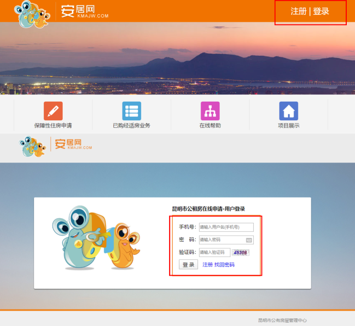Open the blue list 已购经适房业务 icon
Screen dimensions: 355x326
tap(131, 111)
